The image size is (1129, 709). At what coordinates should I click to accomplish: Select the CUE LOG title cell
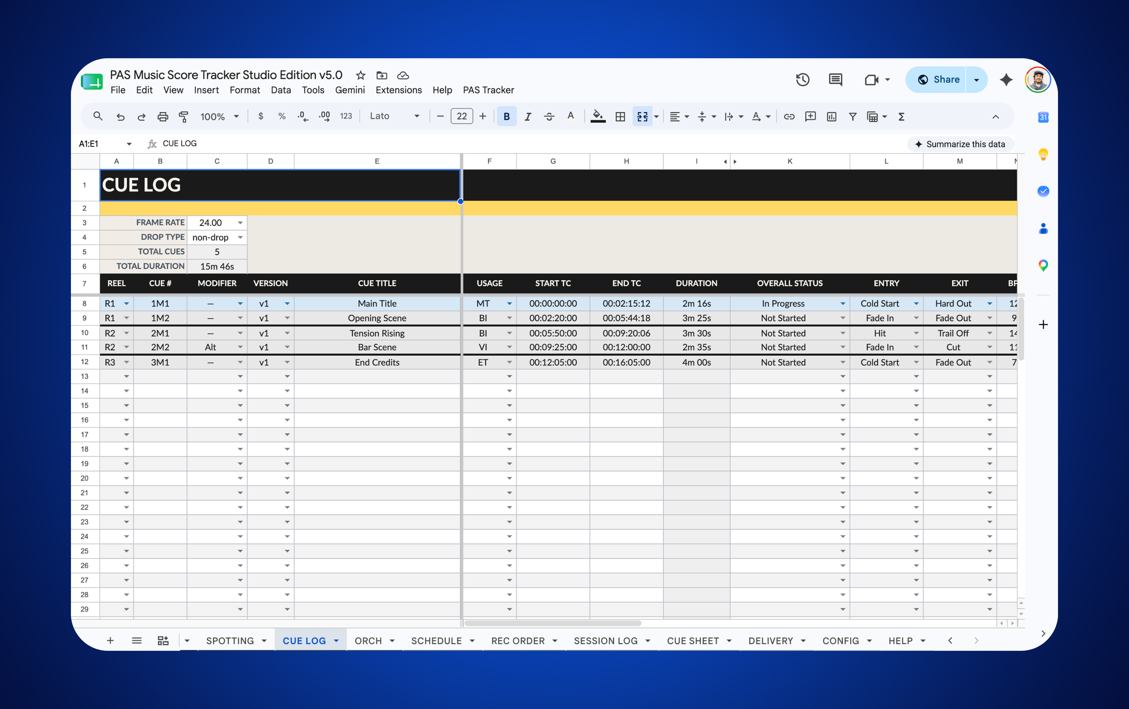(x=280, y=185)
